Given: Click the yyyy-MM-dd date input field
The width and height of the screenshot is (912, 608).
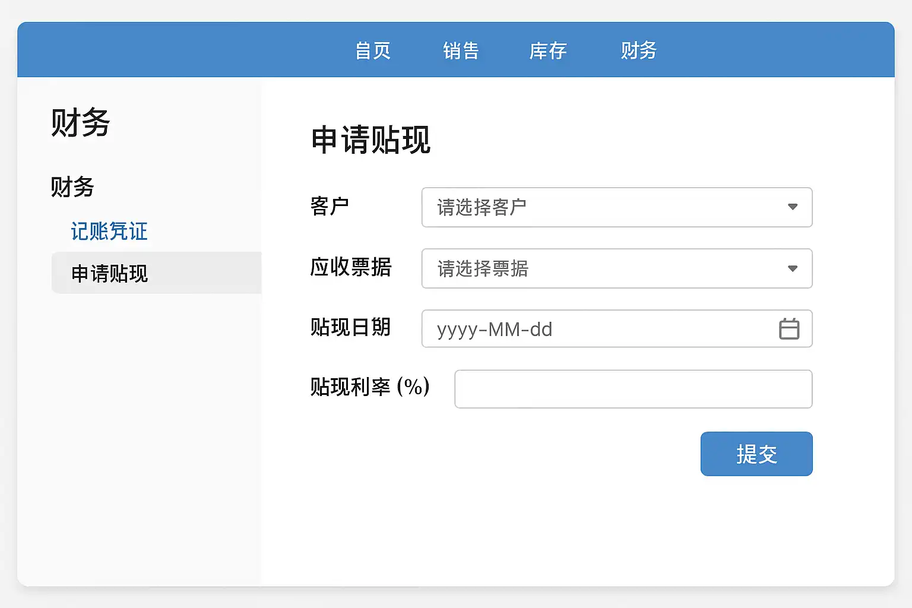Looking at the screenshot, I should [594, 329].
